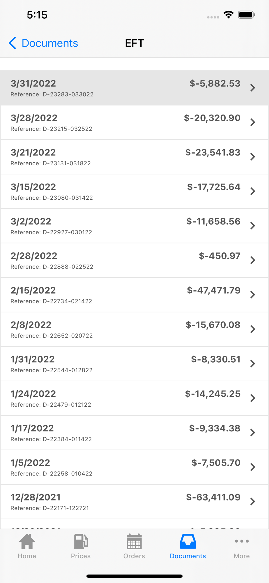The width and height of the screenshot is (269, 583).
Task: Open the 3/31/2022 EFT entry chevron
Action: [253, 88]
